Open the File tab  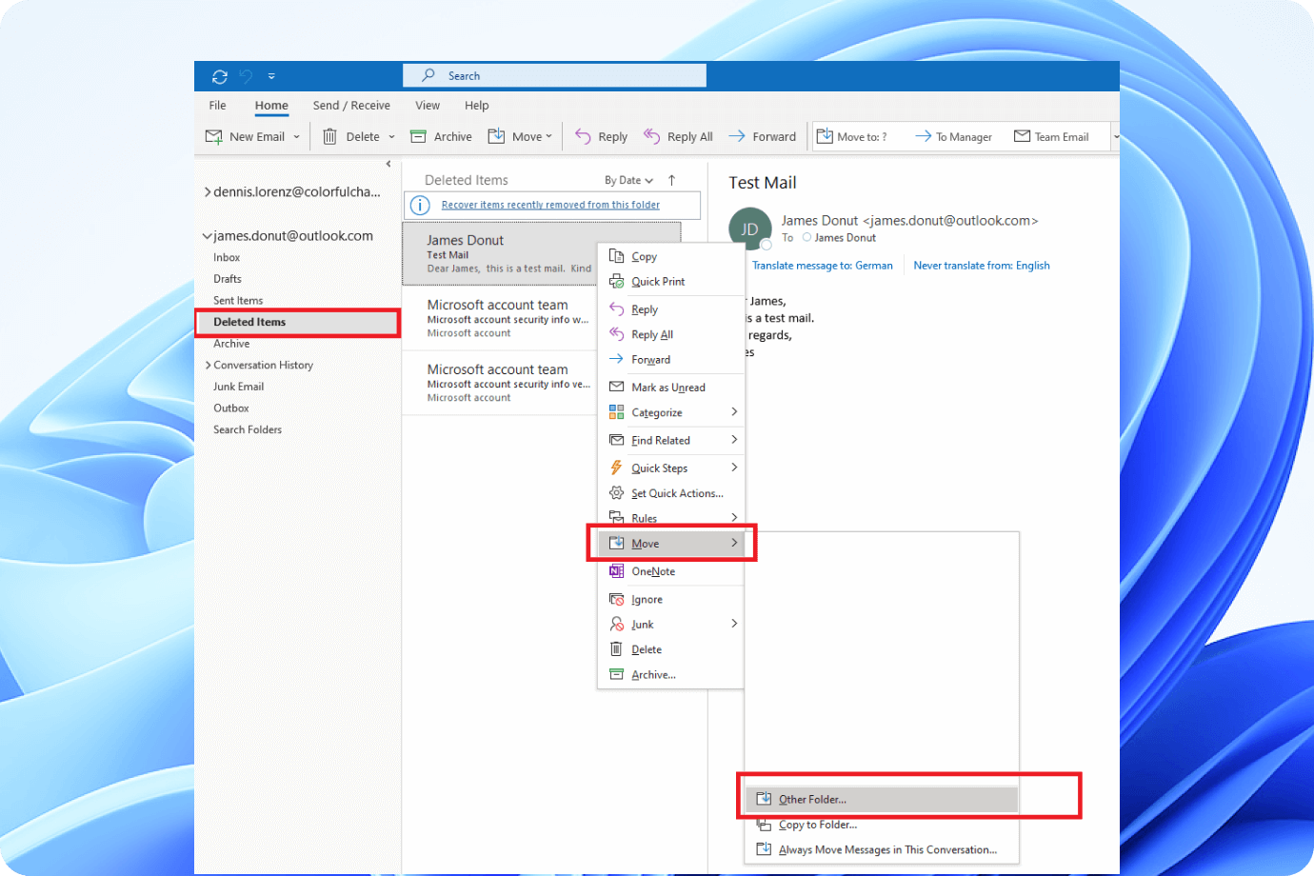click(218, 106)
